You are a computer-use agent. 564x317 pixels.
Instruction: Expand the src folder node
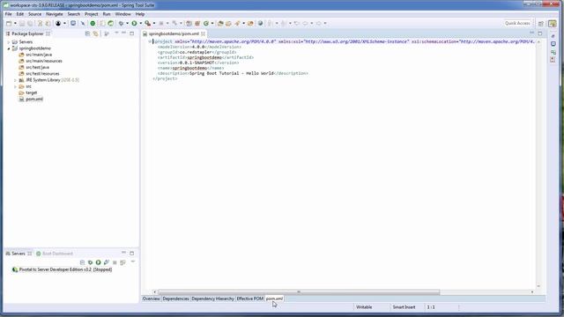15,86
